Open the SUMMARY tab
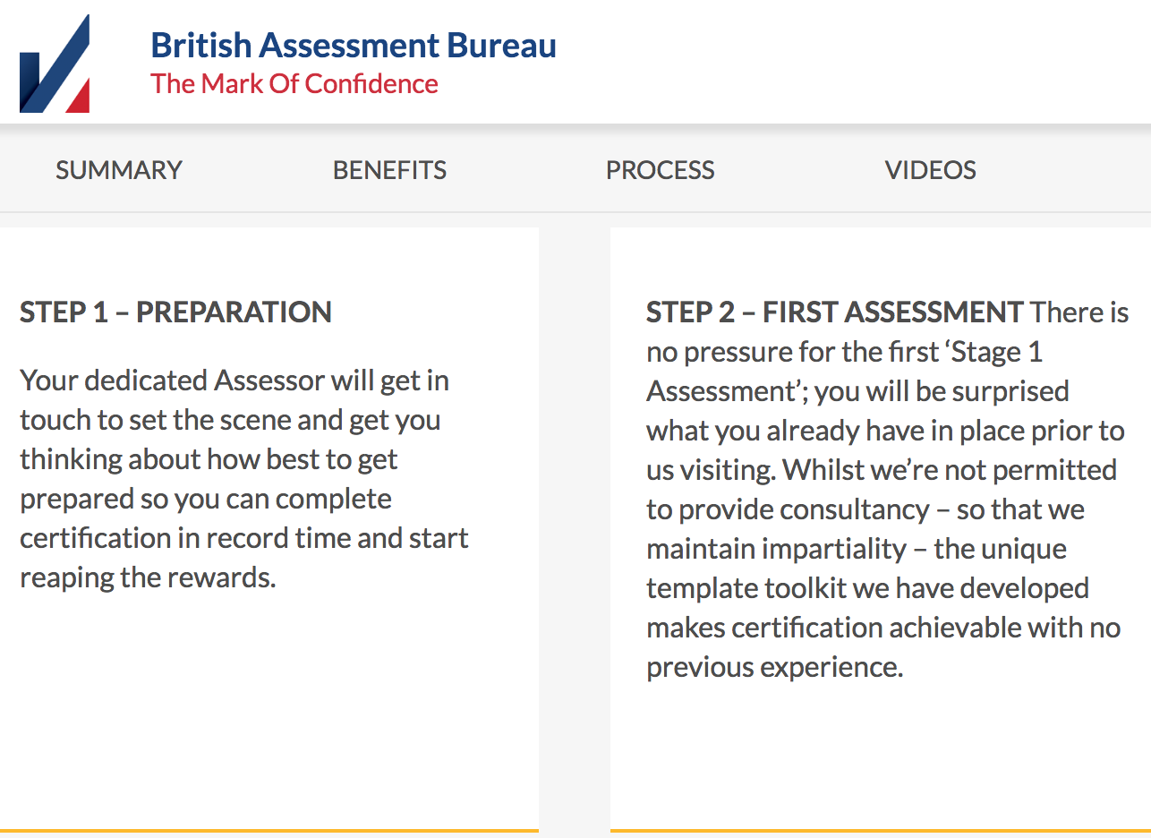The width and height of the screenshot is (1151, 838). click(119, 170)
